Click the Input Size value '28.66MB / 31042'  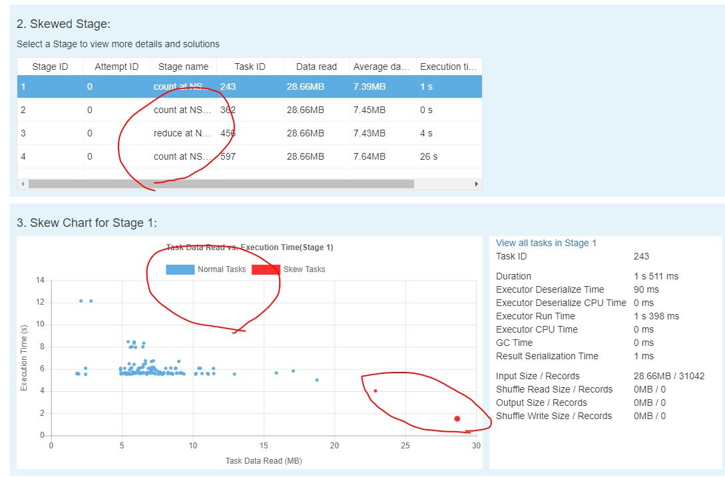coord(669,377)
